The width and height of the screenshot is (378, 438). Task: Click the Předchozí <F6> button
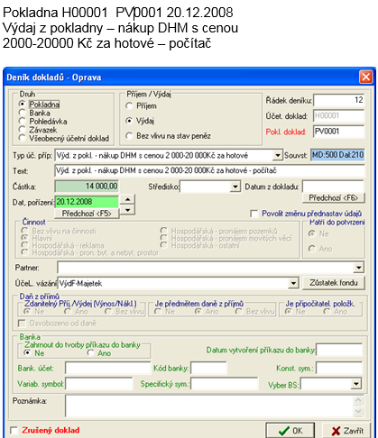[x=333, y=198]
